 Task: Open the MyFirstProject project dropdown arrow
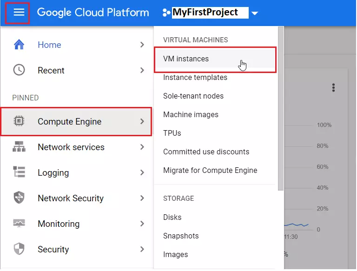255,13
